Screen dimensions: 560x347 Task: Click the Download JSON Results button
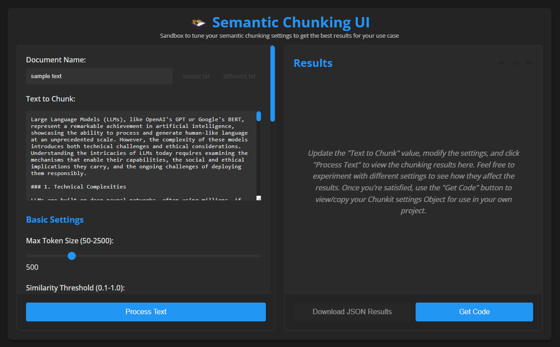coord(352,312)
